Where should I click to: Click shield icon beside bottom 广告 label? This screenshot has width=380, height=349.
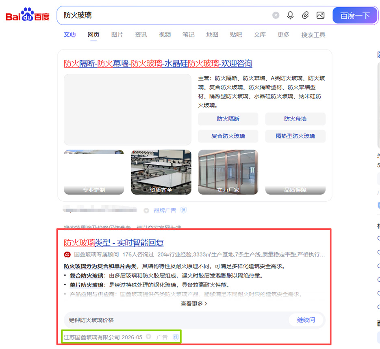pyautogui.click(x=176, y=337)
